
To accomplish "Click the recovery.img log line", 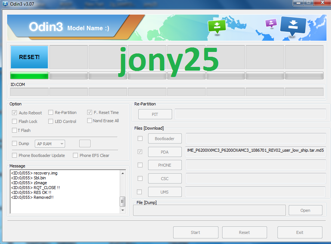I will (34, 173).
